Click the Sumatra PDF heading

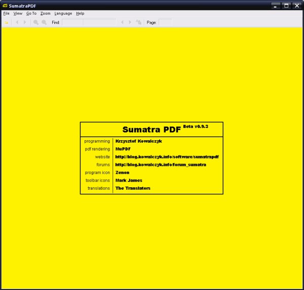(x=151, y=130)
